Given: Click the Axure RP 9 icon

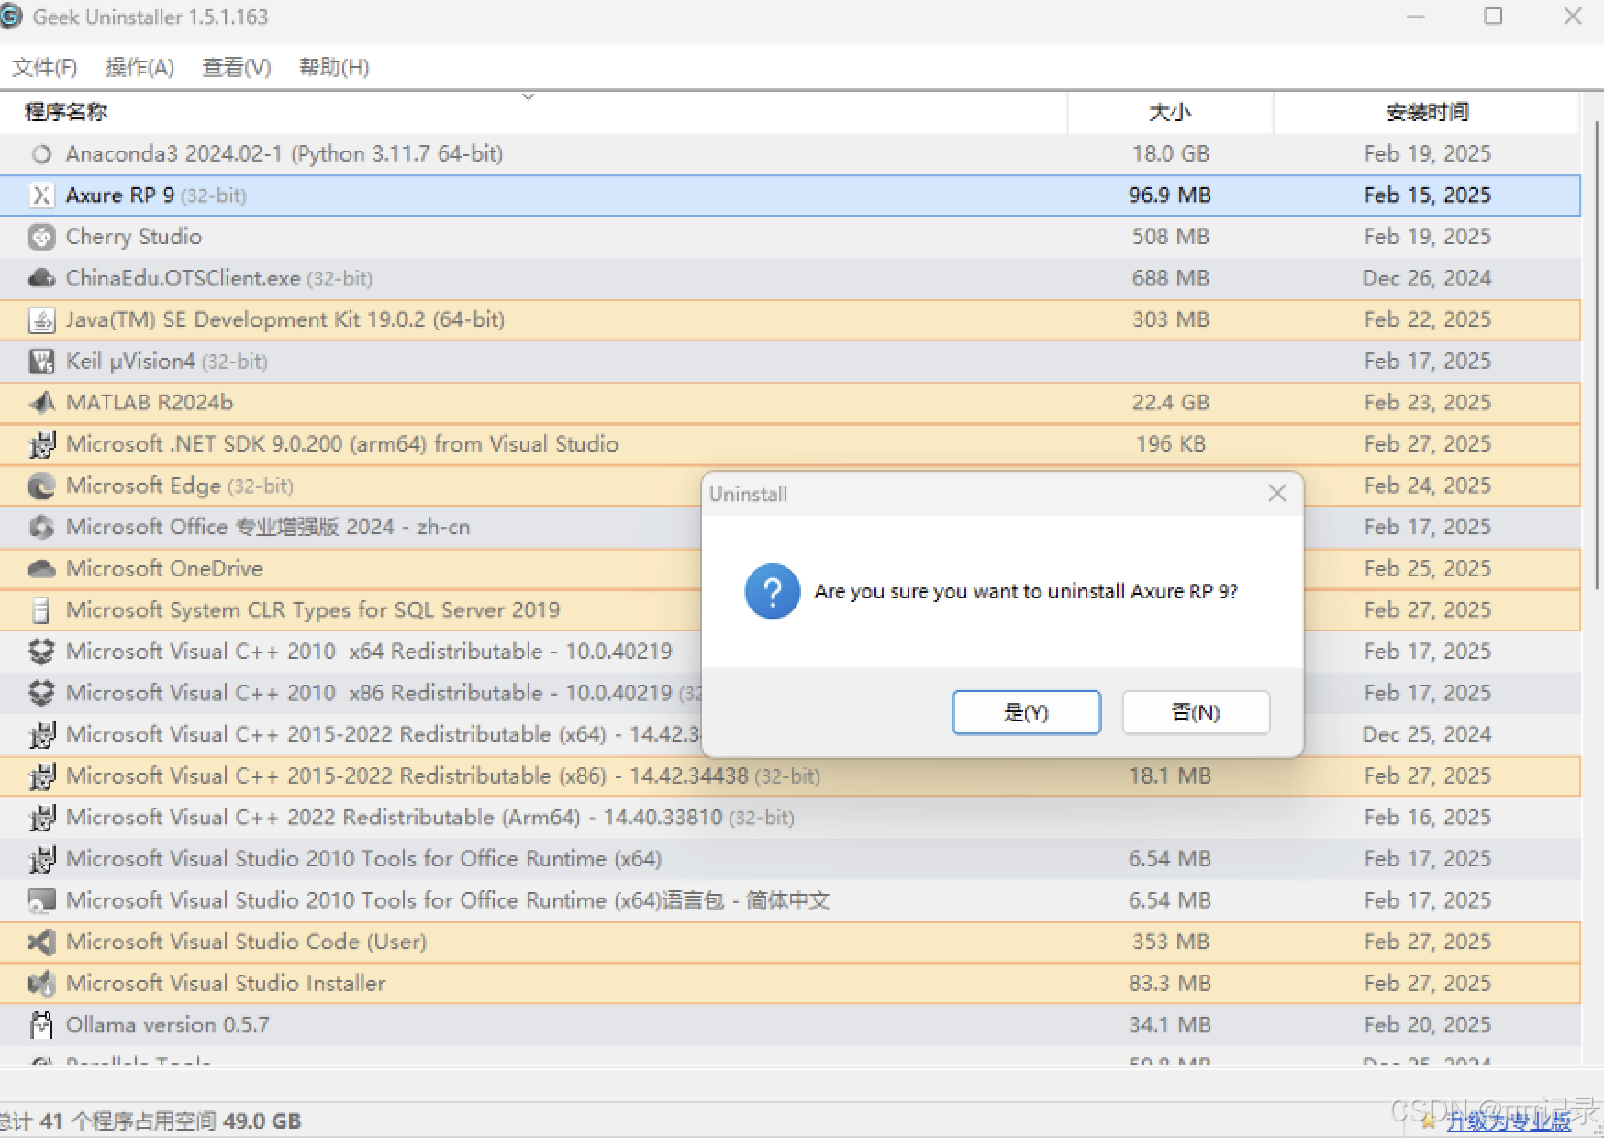Looking at the screenshot, I should coord(41,195).
